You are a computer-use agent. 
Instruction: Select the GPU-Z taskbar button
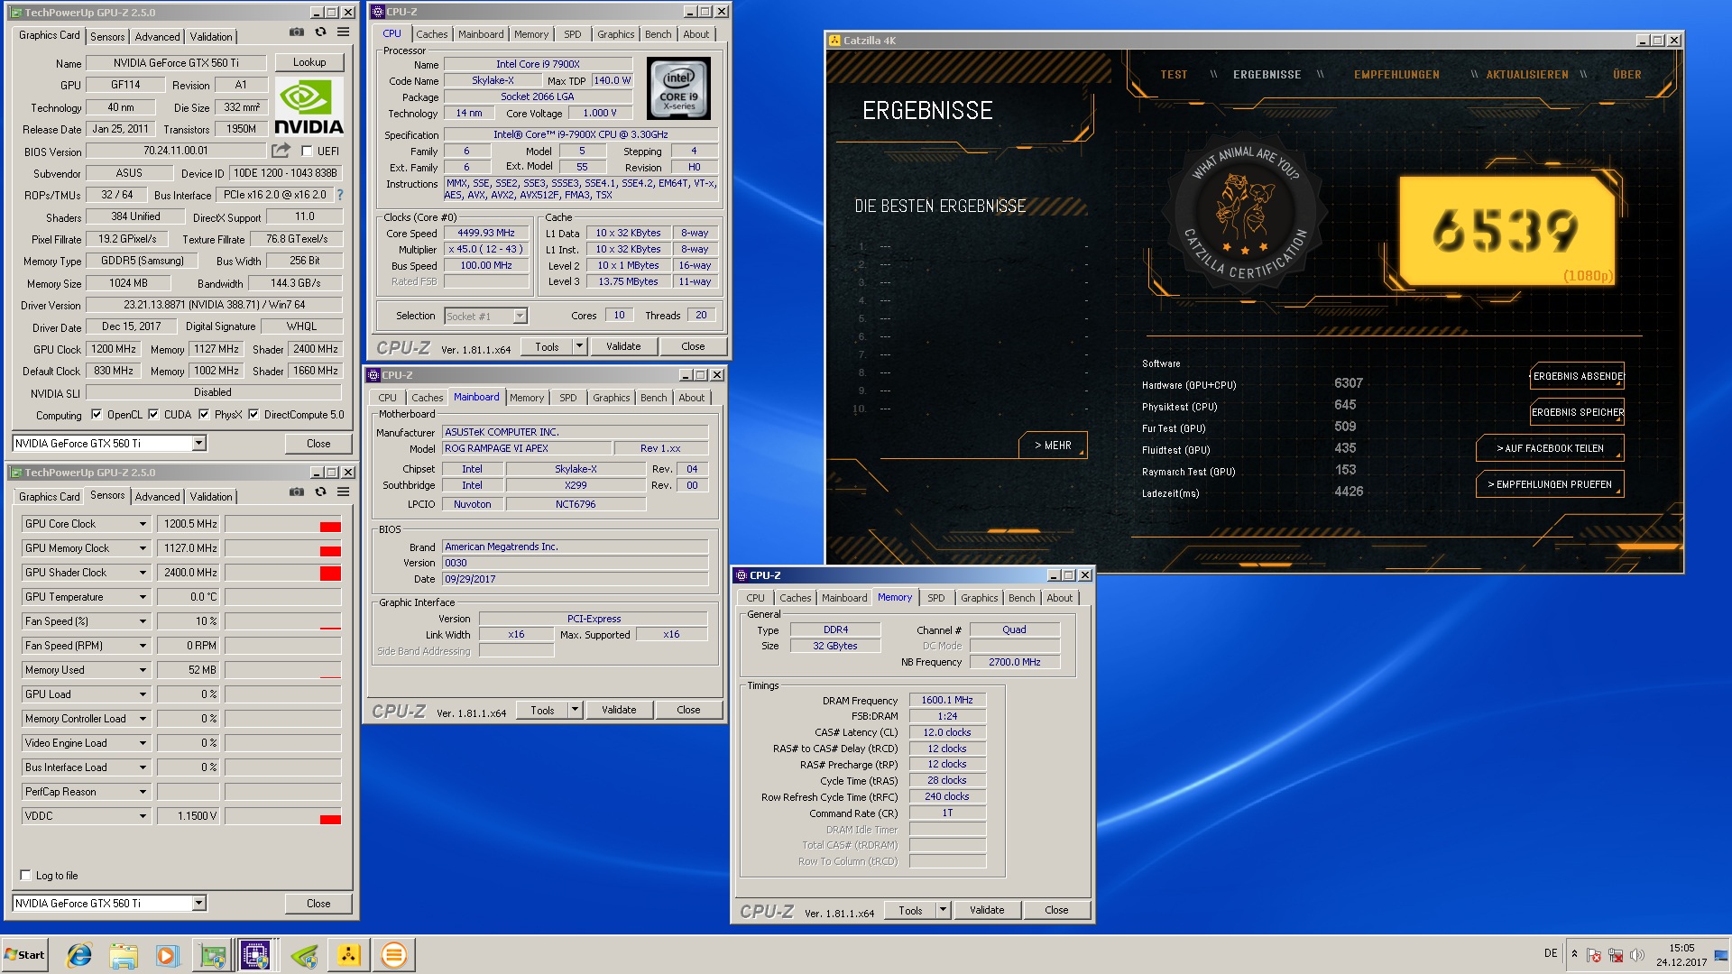213,955
